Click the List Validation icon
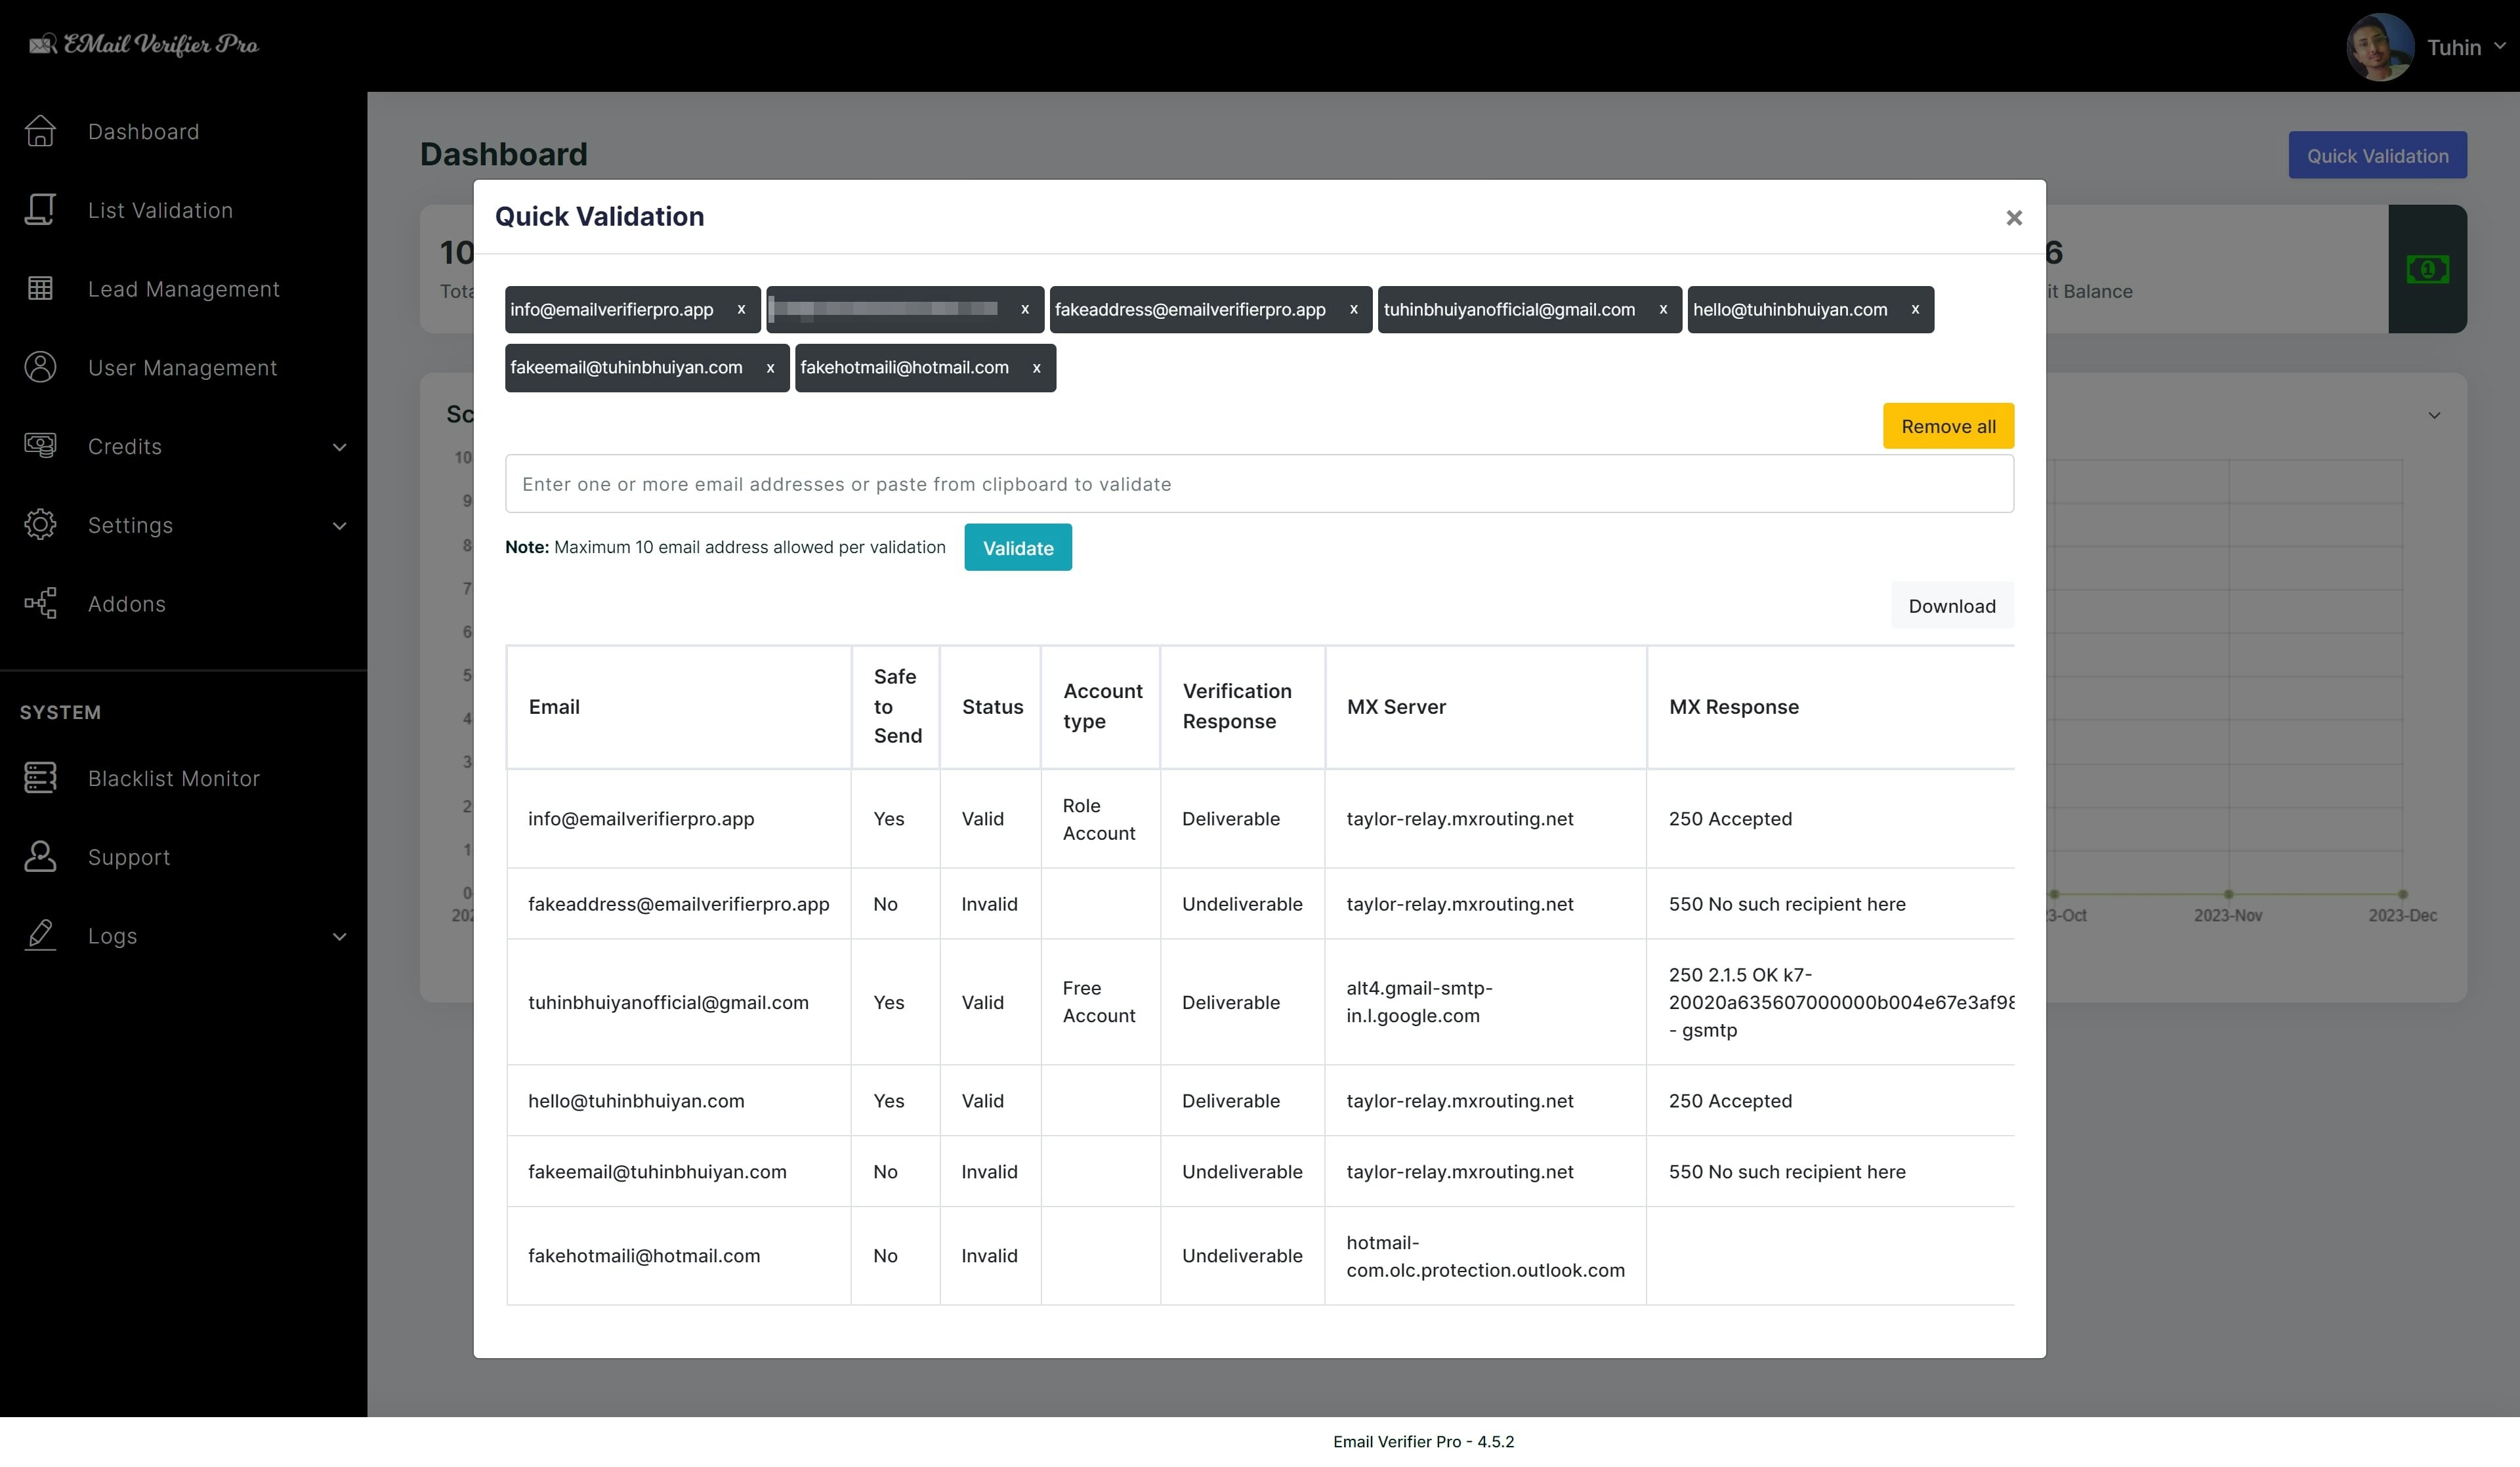This screenshot has height=1467, width=2520. coord(40,210)
